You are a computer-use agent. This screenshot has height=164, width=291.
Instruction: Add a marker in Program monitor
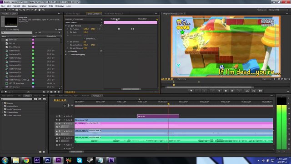point(191,91)
